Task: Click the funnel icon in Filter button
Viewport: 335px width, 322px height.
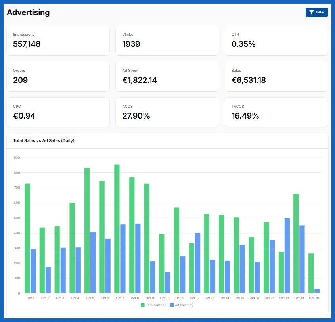Action: 311,12
